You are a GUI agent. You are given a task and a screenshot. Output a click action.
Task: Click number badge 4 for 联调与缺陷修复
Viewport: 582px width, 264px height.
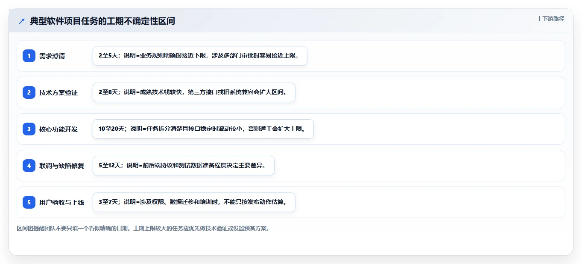(29, 166)
